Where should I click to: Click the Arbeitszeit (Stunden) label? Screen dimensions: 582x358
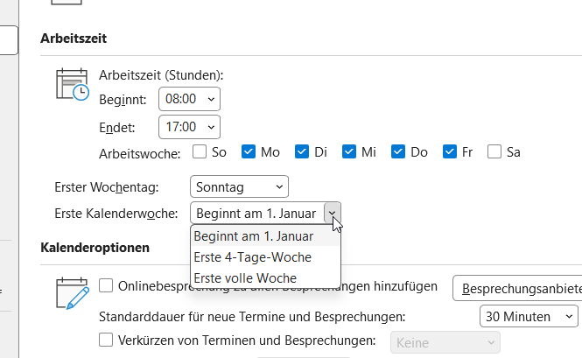161,75
